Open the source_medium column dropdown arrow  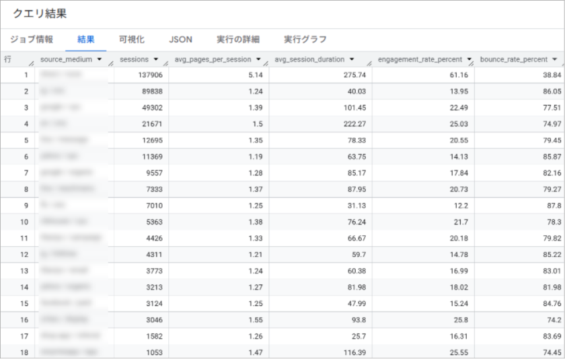pos(100,59)
